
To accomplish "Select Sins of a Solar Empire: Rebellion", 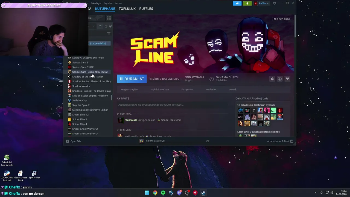I will (90, 96).
